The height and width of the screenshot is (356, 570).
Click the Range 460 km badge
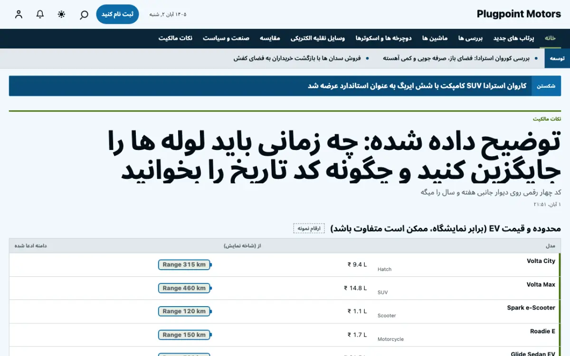point(184,288)
